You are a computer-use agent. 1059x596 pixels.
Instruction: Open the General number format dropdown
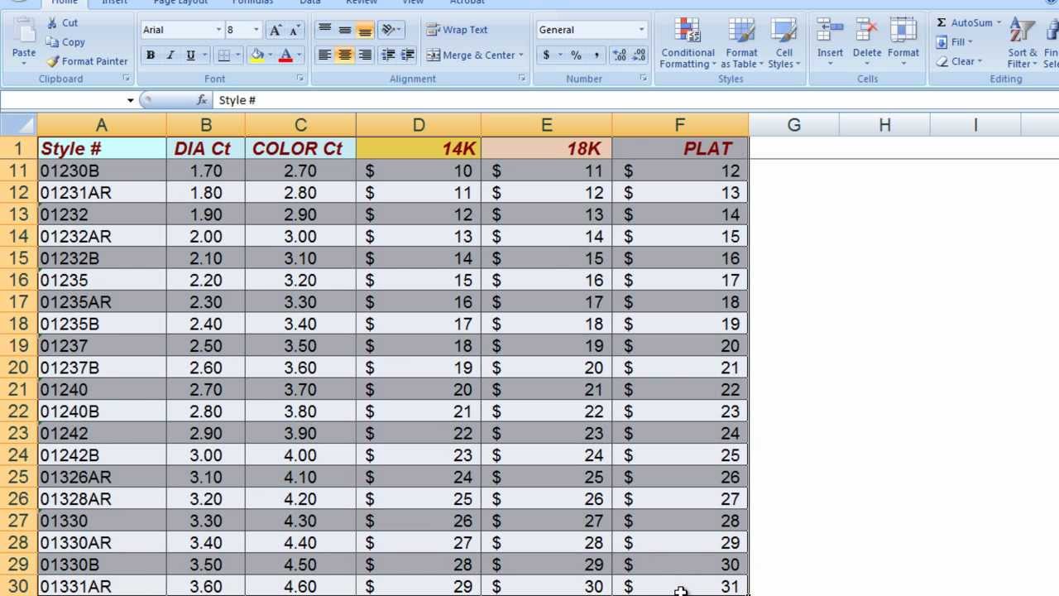coord(641,30)
